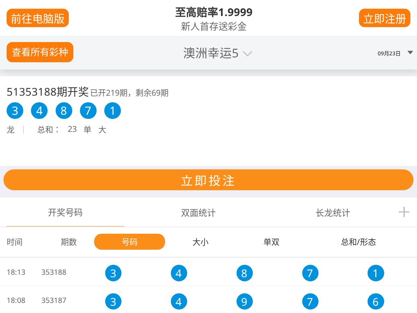
Task: Click ball 3 in row 353188
Action: click(113, 273)
